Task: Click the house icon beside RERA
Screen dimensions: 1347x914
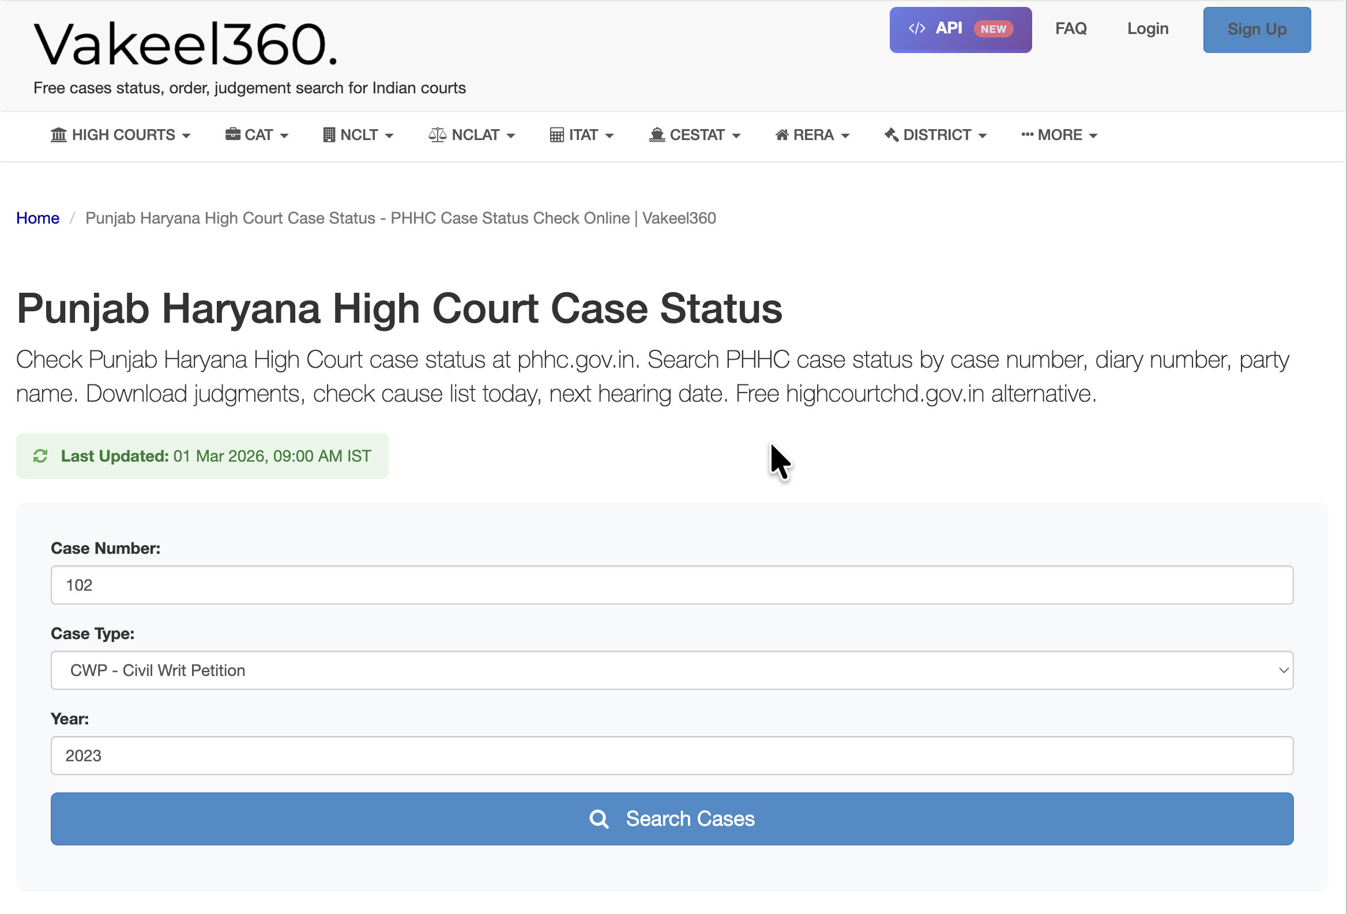Action: tap(782, 134)
